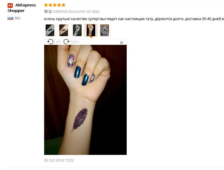Select the highlighted fourth photo thumbnail

[x=91, y=30]
